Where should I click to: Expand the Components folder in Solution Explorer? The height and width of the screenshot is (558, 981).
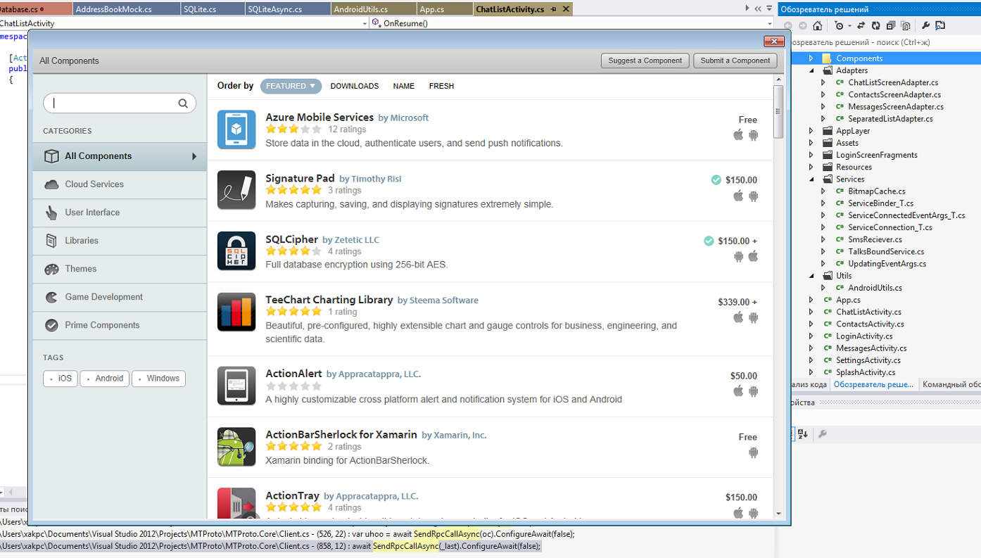811,58
